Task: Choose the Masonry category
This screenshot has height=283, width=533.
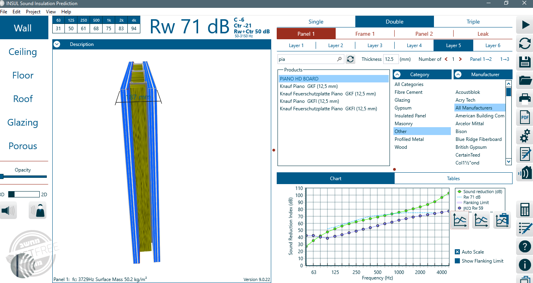Action: (x=404, y=124)
